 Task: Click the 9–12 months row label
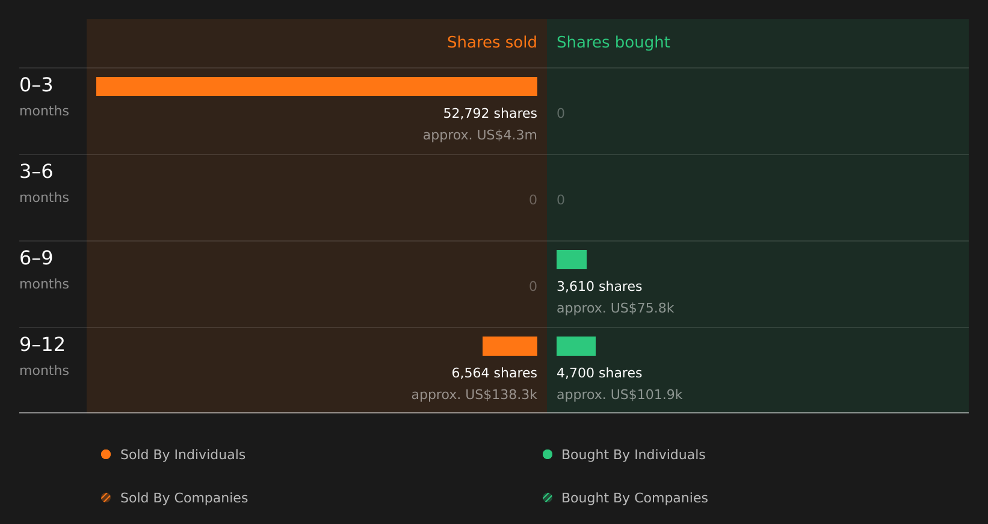44,356
